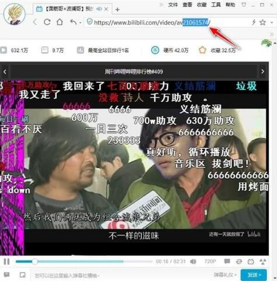Image resolution: width=277 pixels, height=281 pixels.
Task: Open a new browser tab
Action: point(117,9)
